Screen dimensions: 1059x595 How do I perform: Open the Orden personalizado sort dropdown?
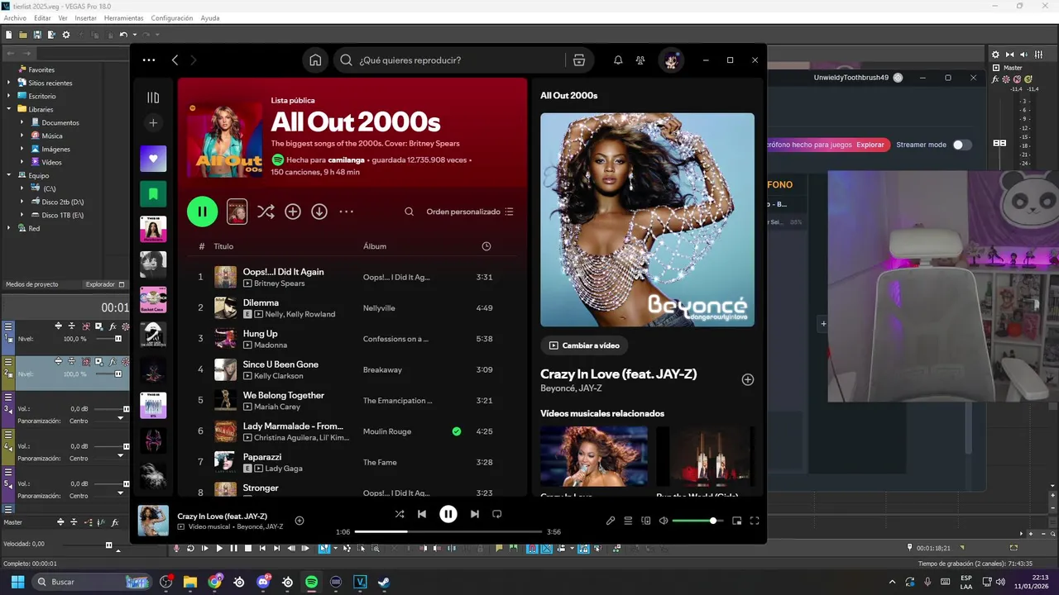coord(470,212)
